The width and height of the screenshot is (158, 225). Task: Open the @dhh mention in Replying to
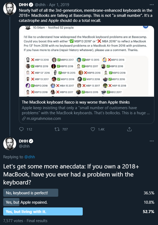[30, 157]
